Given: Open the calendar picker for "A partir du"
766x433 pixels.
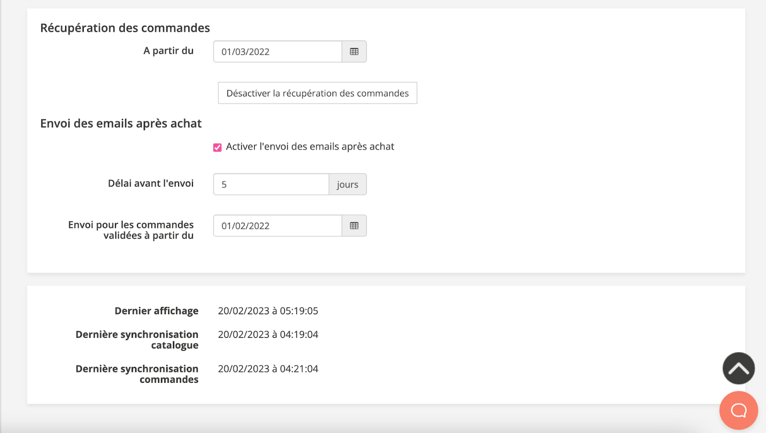Looking at the screenshot, I should pos(354,52).
